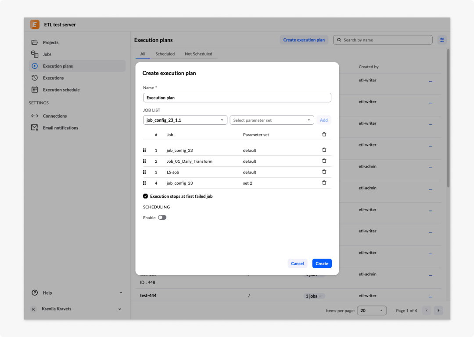The height and width of the screenshot is (337, 474).
Task: Click the ETL orange logo icon
Action: click(x=35, y=25)
